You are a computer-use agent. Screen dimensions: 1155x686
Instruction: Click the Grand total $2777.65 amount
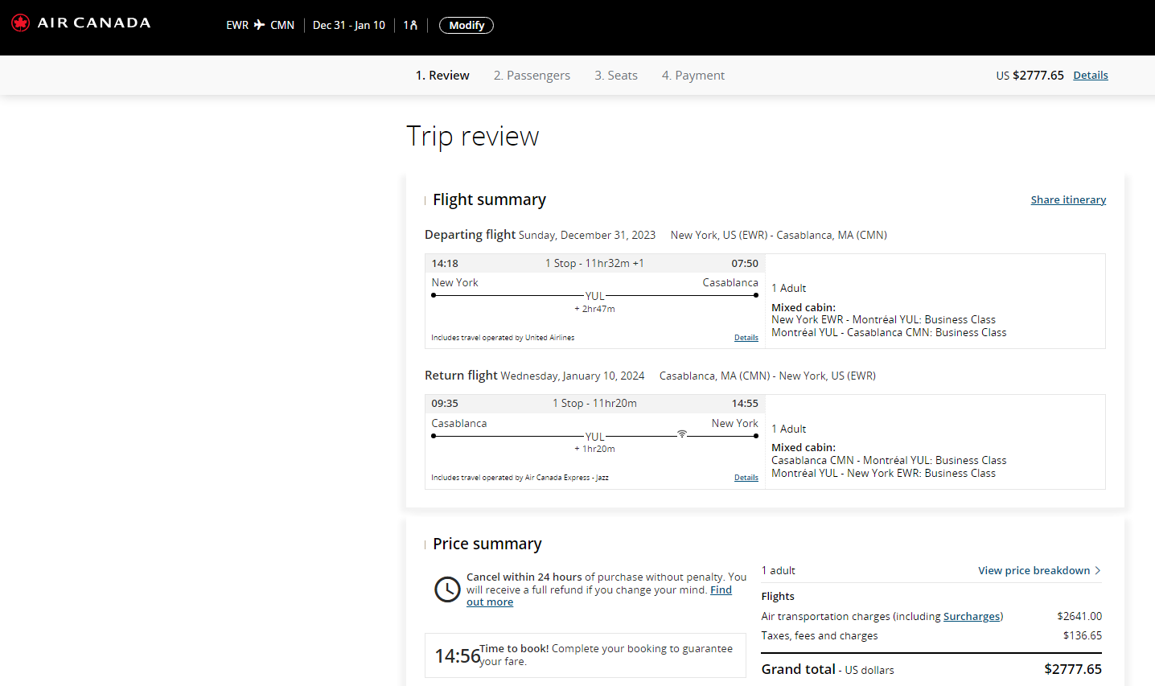(1073, 669)
